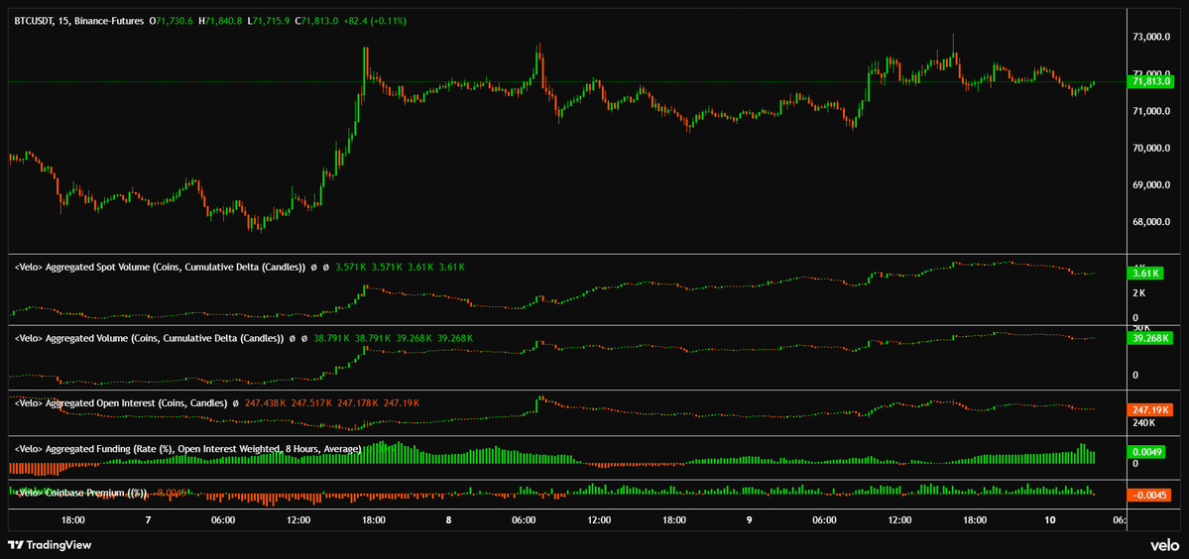Click the 2K label in spot volume pane
The image size is (1189, 559).
(x=1139, y=293)
